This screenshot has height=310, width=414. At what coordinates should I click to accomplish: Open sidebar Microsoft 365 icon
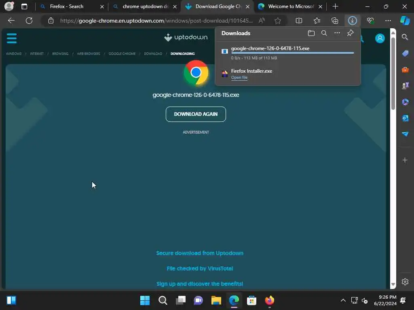coord(405,102)
